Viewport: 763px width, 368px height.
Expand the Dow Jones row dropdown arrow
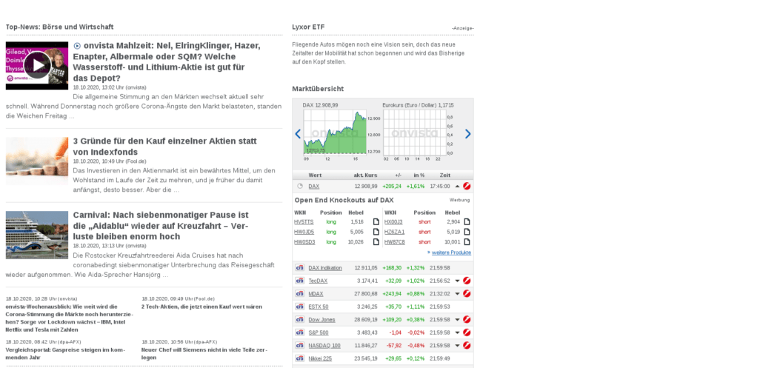click(457, 319)
